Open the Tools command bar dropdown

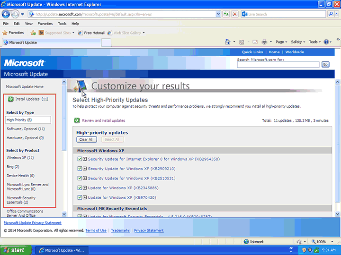pos(315,42)
